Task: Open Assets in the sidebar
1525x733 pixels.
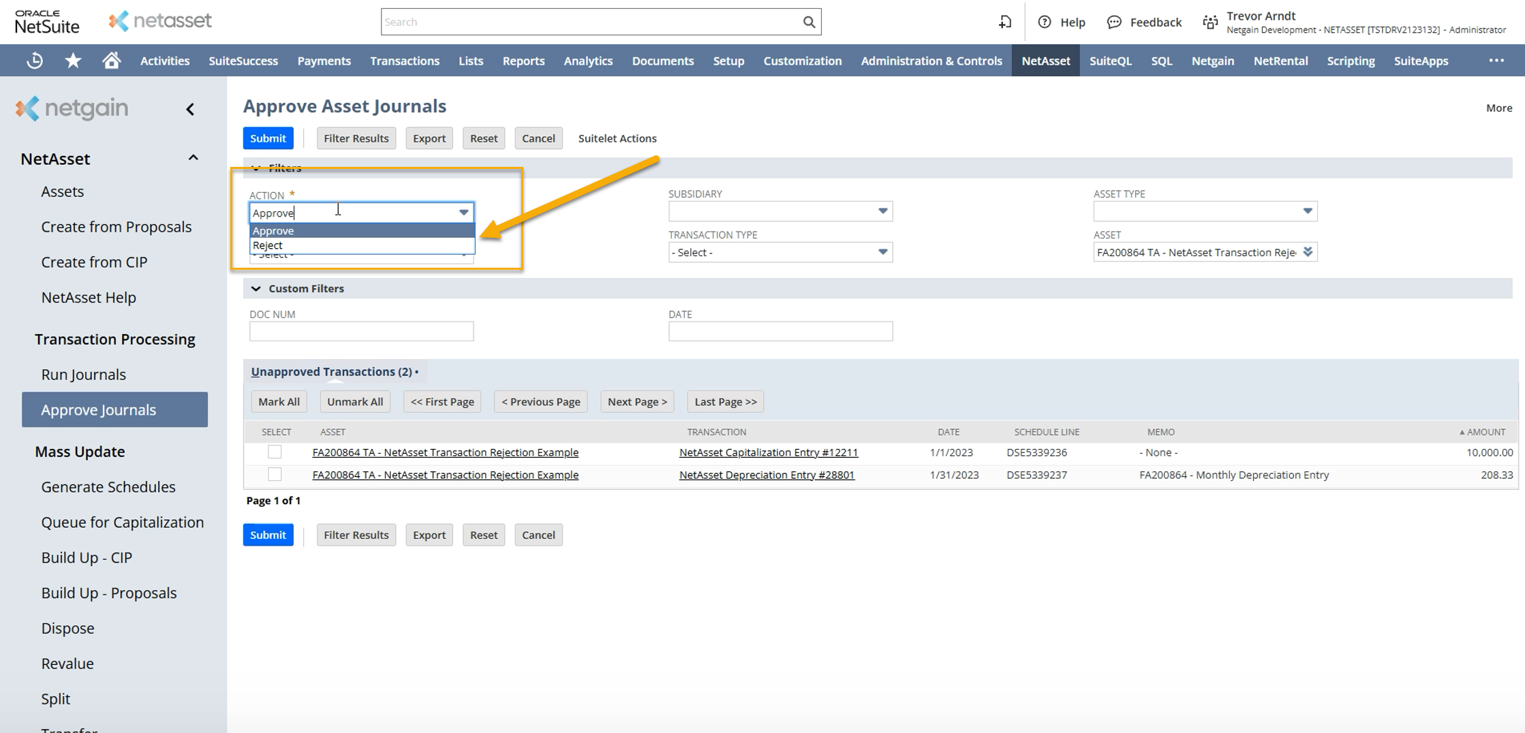Action: (x=62, y=191)
